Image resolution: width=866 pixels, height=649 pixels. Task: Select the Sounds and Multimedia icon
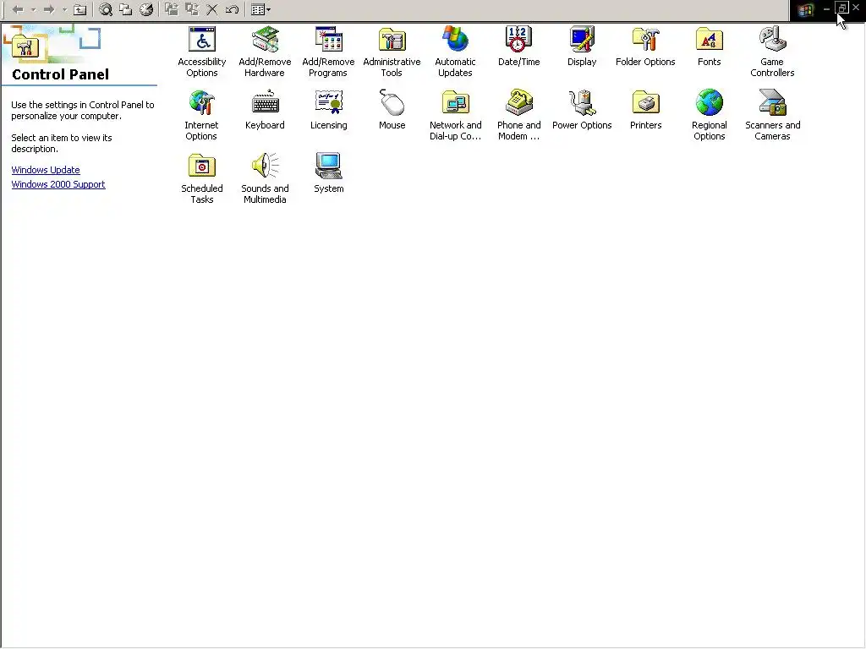265,179
